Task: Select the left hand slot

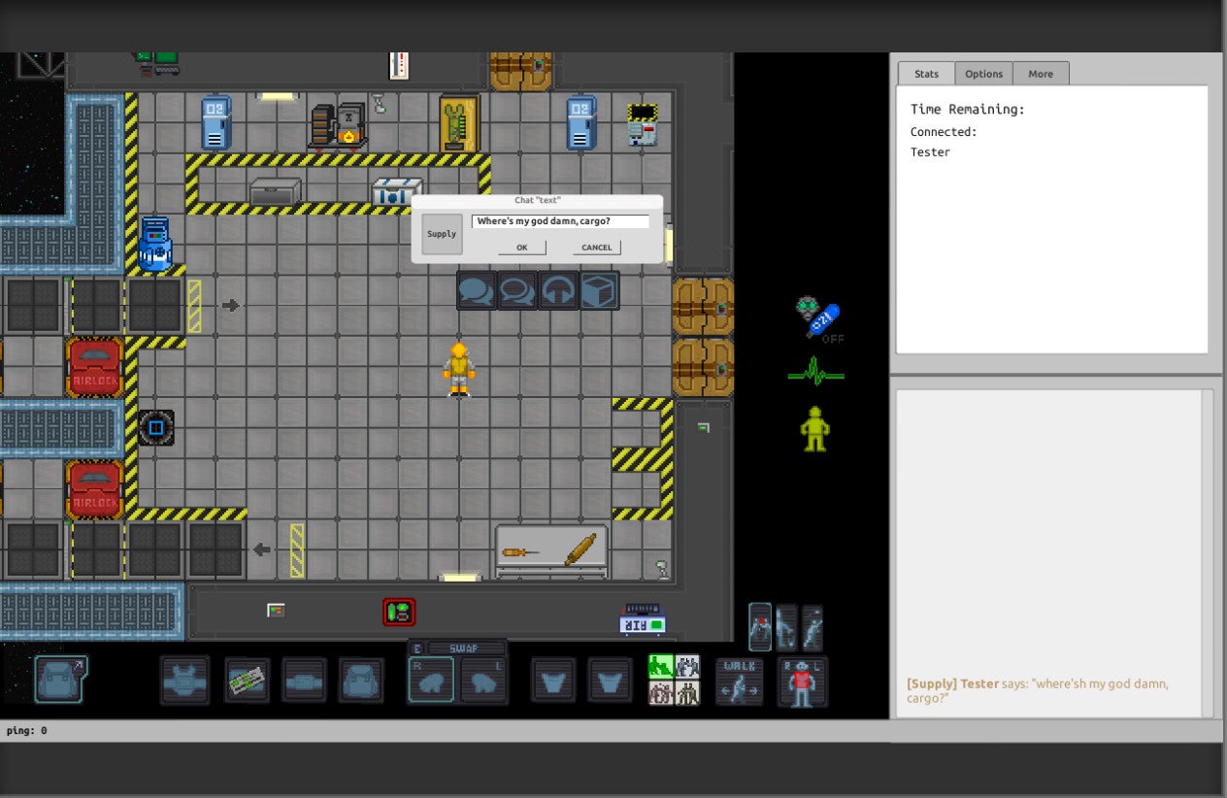Action: tap(483, 681)
